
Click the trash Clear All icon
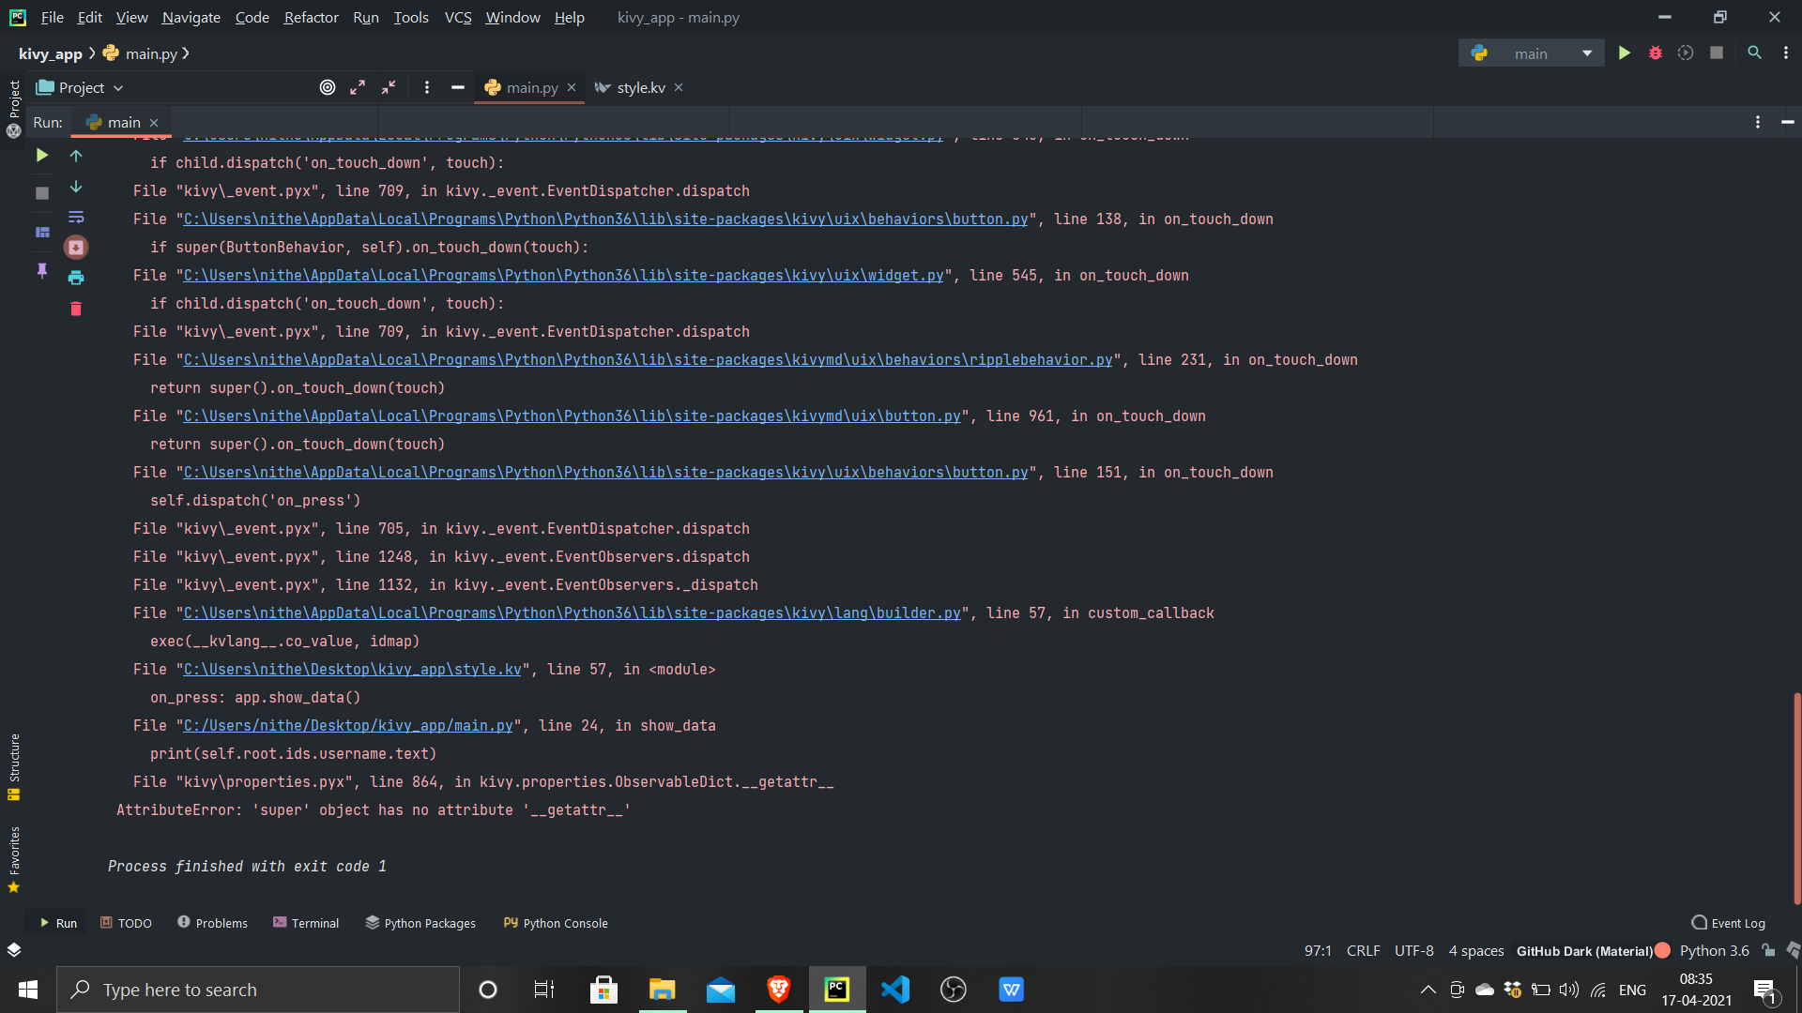pyautogui.click(x=76, y=309)
